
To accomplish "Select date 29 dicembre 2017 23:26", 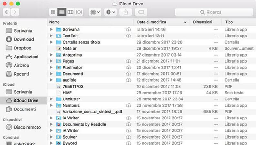I will click(x=159, y=42).
